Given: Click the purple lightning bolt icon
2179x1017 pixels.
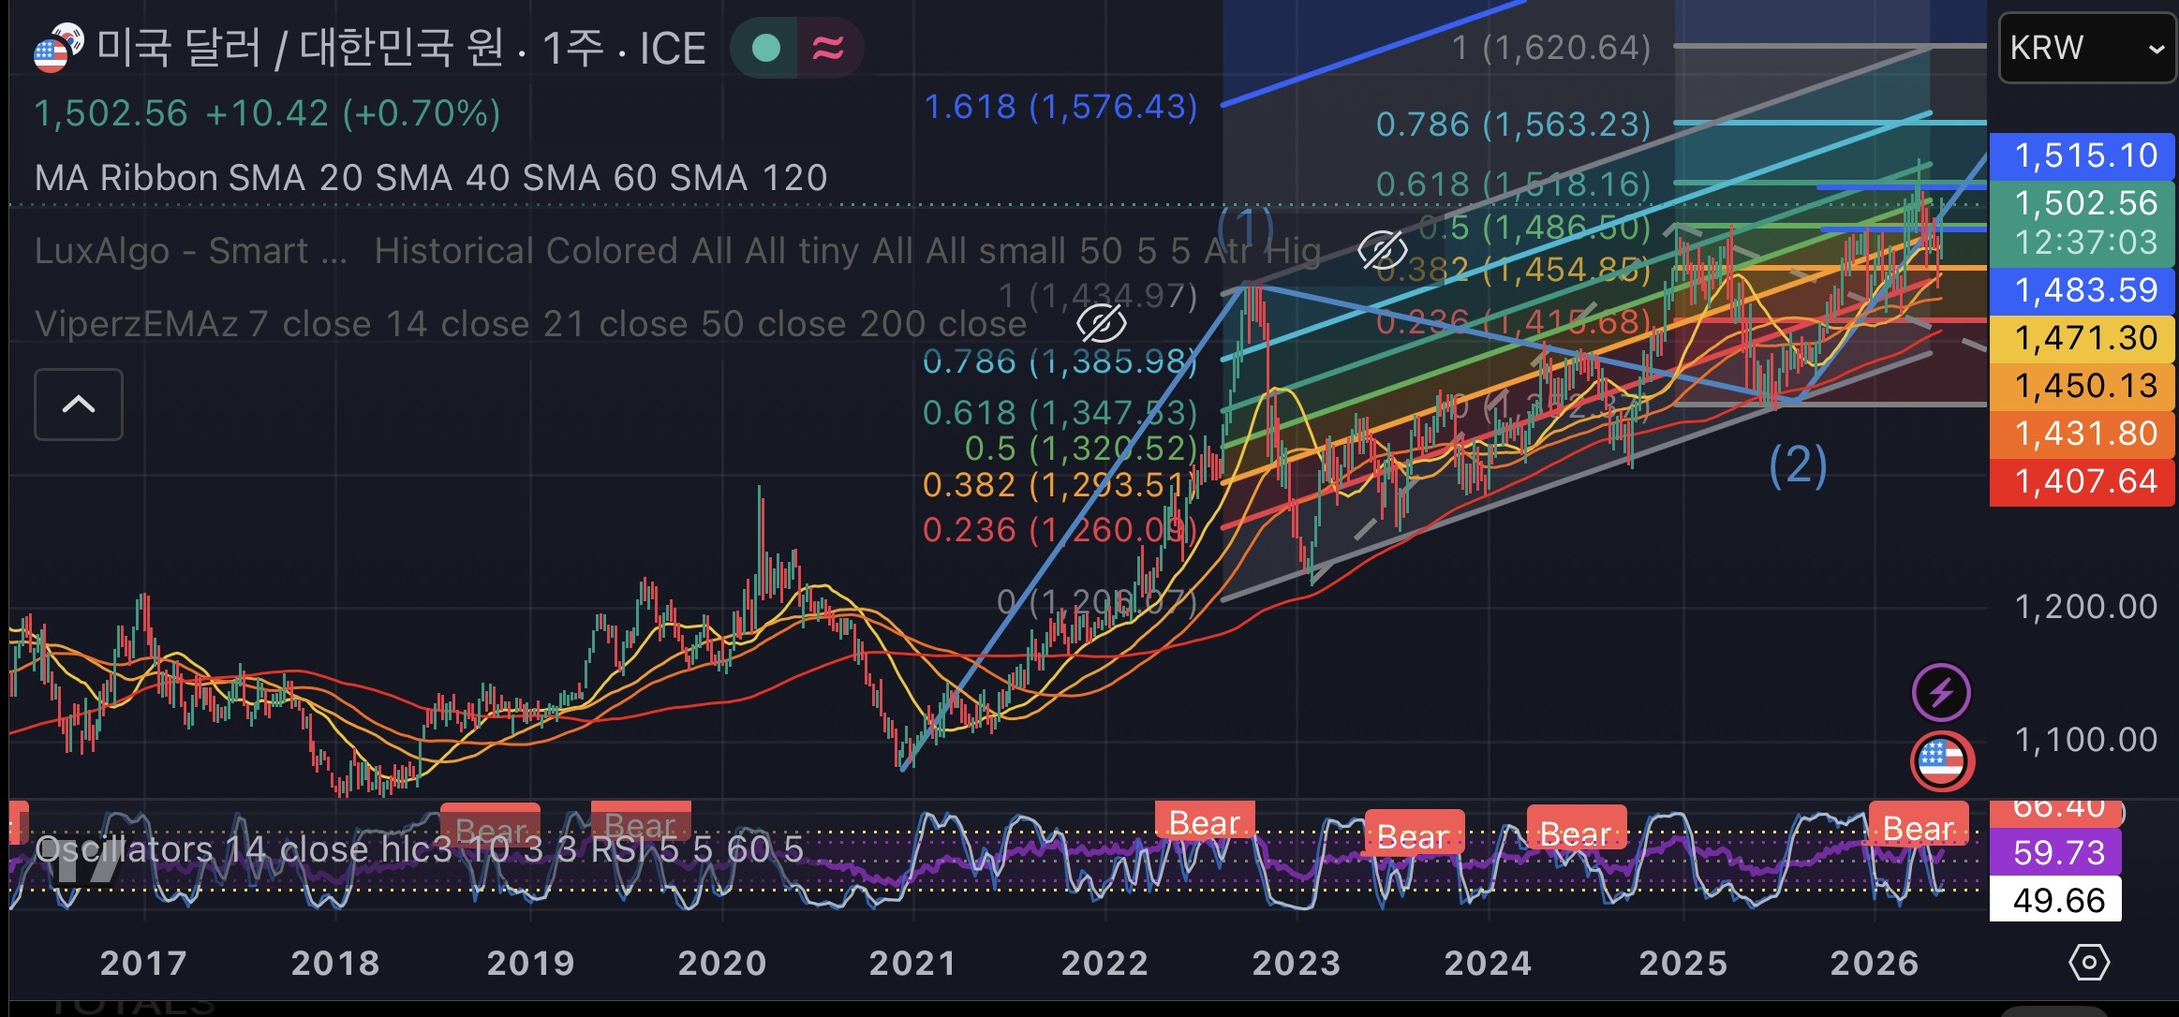Looking at the screenshot, I should click(1941, 693).
